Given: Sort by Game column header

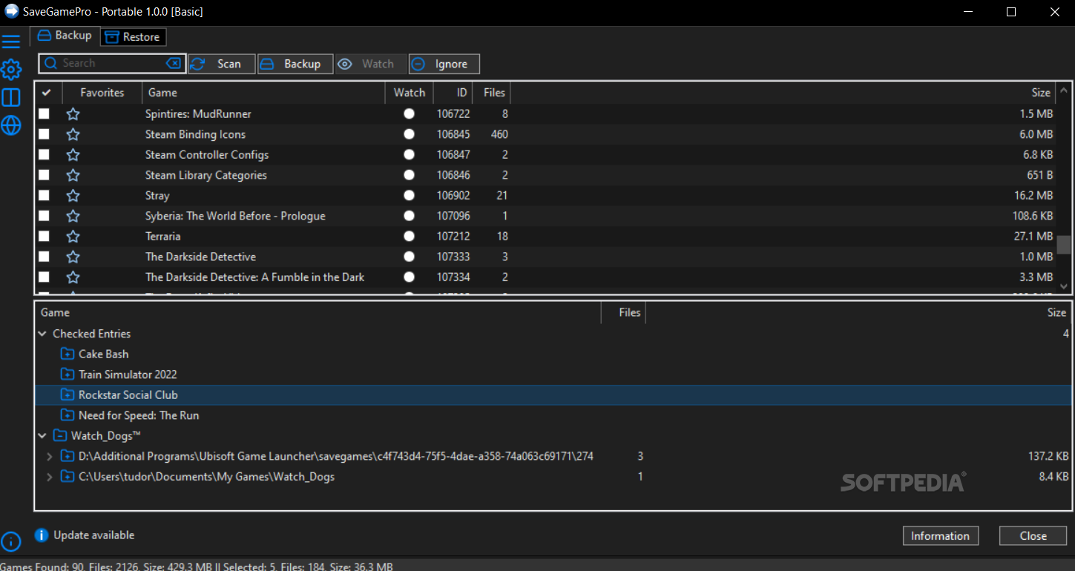Looking at the screenshot, I should pos(263,93).
